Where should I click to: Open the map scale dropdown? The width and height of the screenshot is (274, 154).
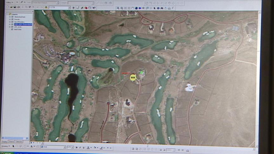click(68, 7)
